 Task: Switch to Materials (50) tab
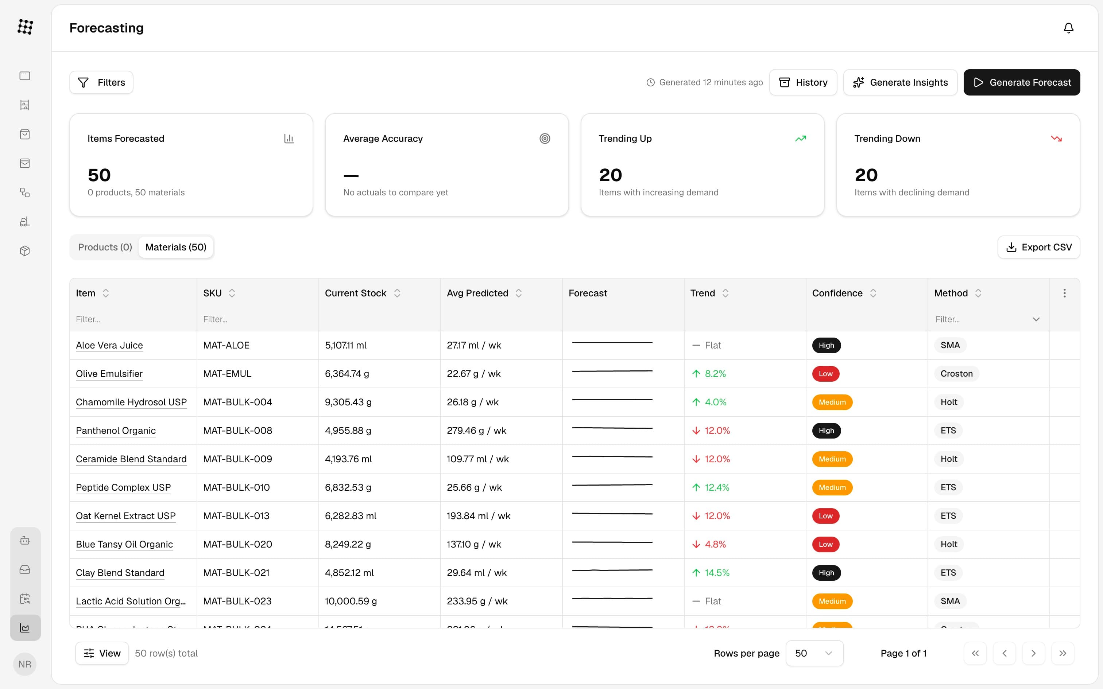click(x=176, y=247)
